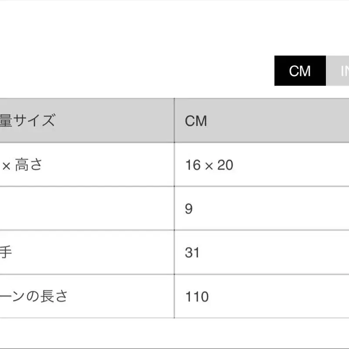Select the CM unit toggle button

pyautogui.click(x=300, y=71)
